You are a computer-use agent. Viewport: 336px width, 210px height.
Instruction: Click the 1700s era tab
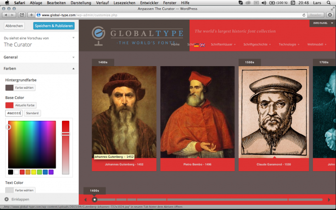point(324,62)
